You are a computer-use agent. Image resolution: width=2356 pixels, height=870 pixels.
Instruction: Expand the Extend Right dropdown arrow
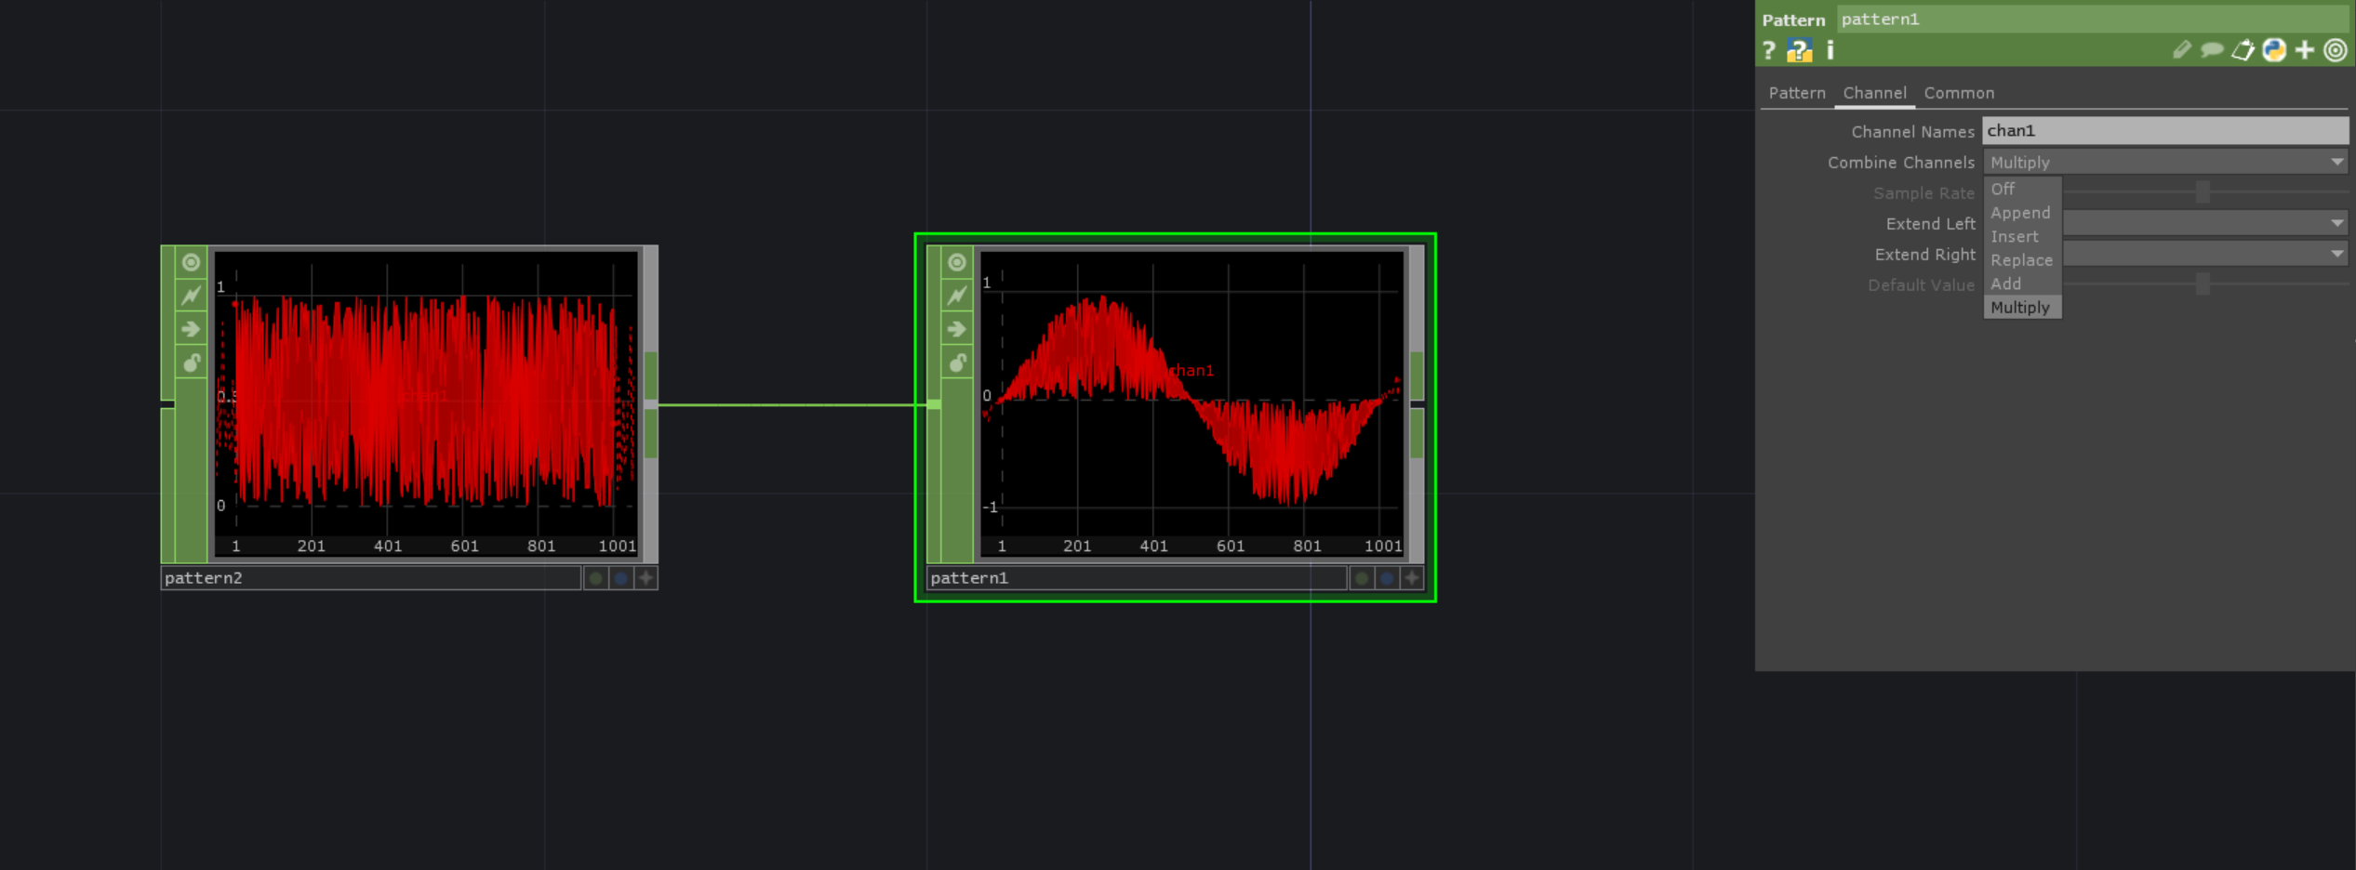point(2336,254)
